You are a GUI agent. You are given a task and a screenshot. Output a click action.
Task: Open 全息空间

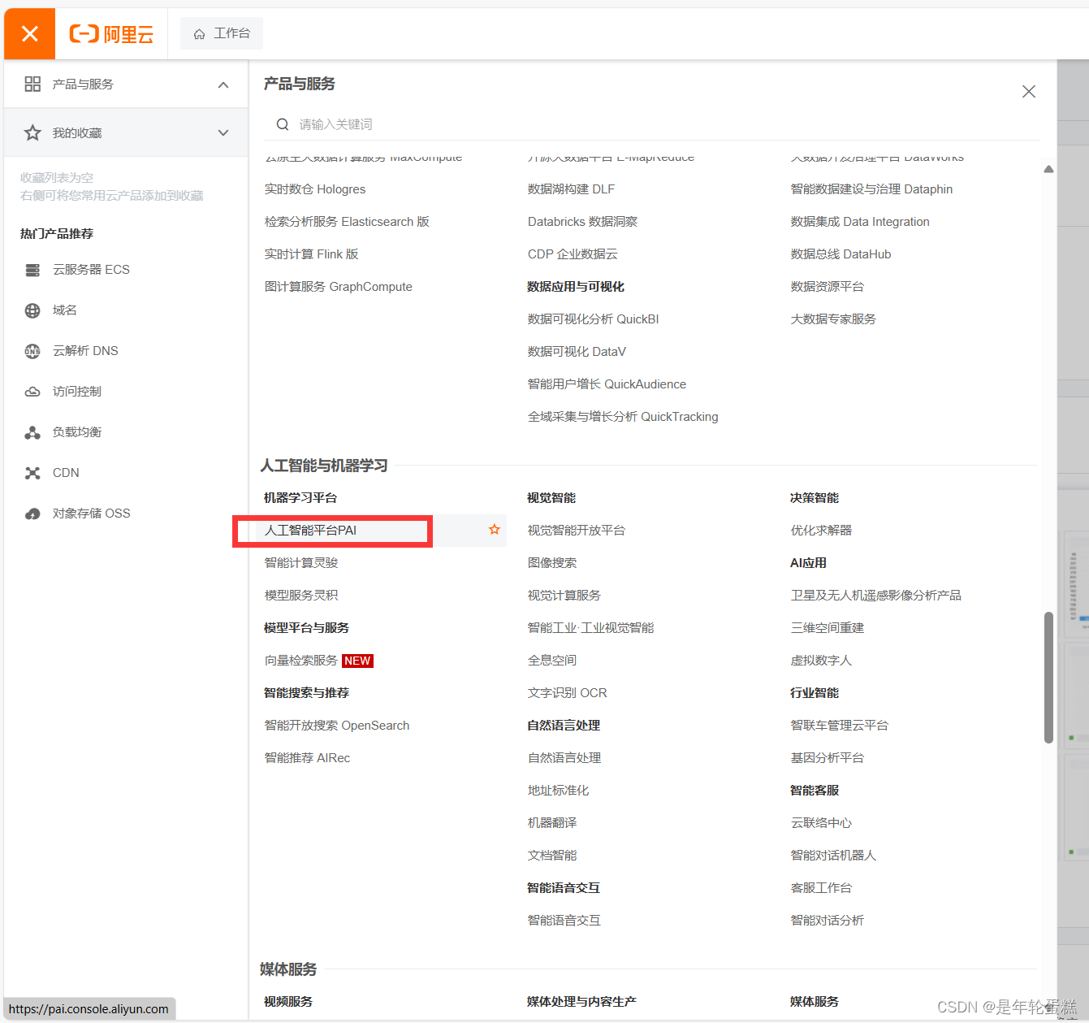(551, 661)
